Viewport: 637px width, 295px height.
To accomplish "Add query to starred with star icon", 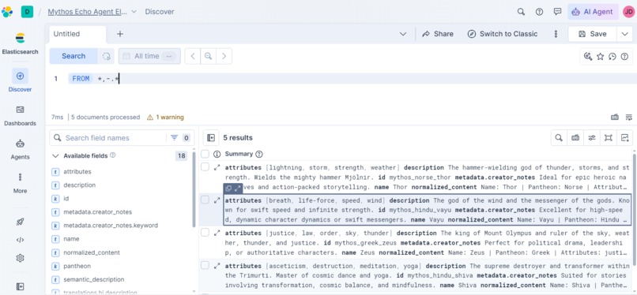I will 600,56.
